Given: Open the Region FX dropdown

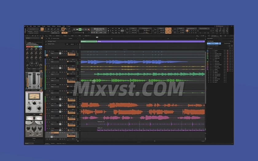Looking at the screenshot, I should point(87,36).
